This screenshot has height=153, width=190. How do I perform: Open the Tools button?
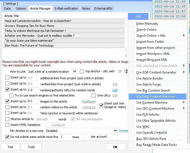point(31,147)
